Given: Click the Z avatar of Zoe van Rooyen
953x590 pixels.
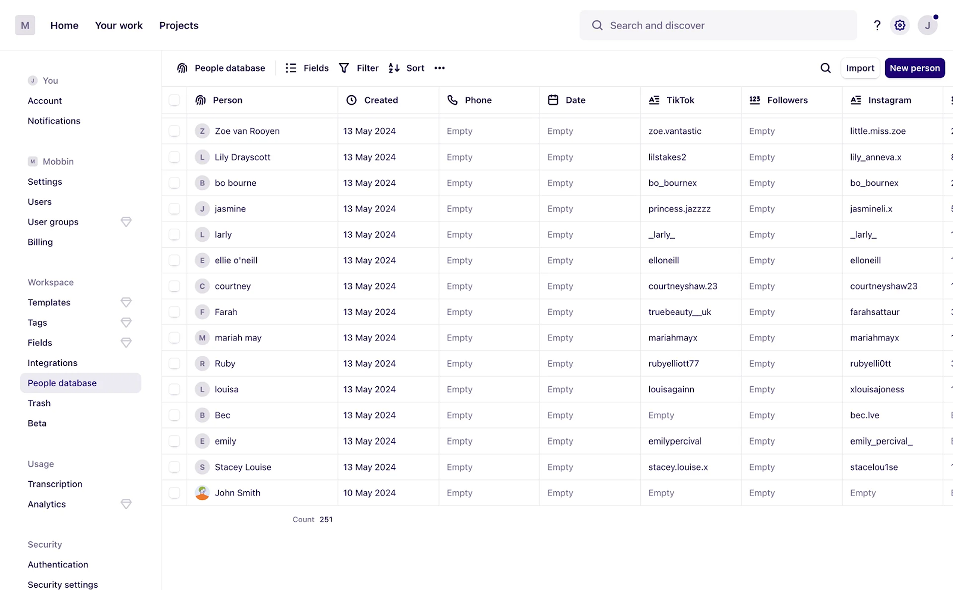Looking at the screenshot, I should (202, 131).
